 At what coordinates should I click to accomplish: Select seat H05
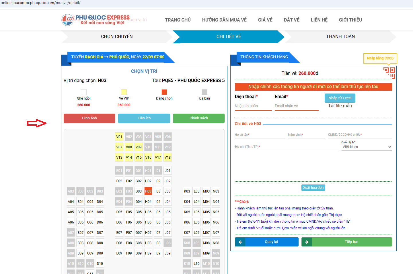pos(148,212)
